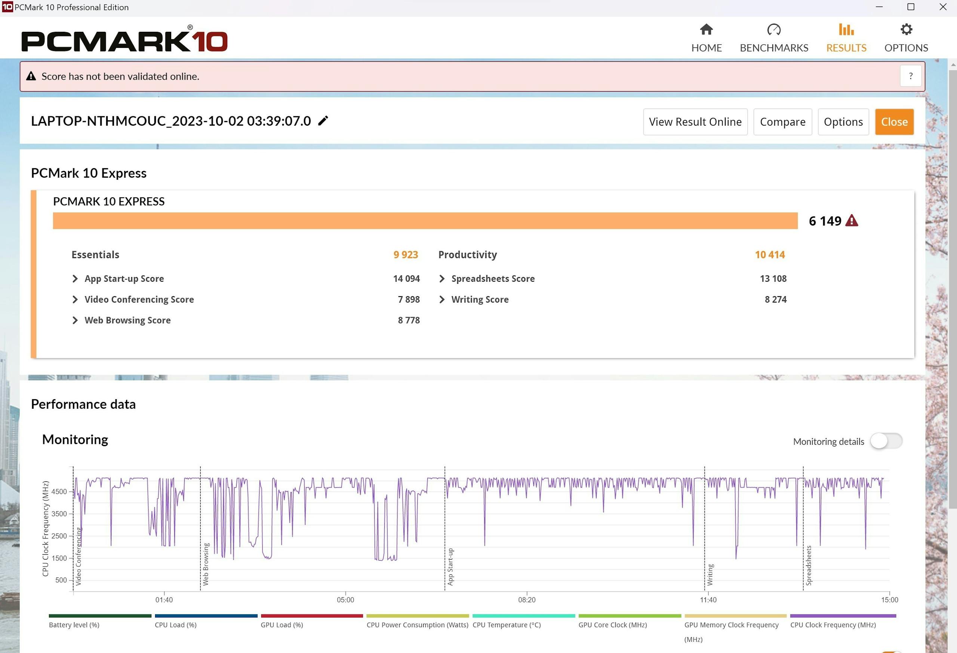Click the Compare button

point(782,122)
